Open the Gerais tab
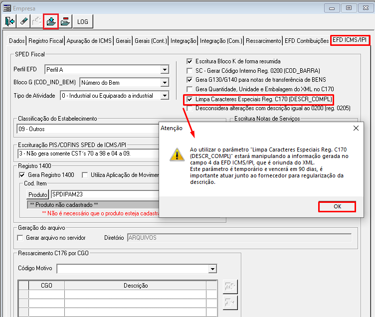The image size is (375, 317). (123, 41)
